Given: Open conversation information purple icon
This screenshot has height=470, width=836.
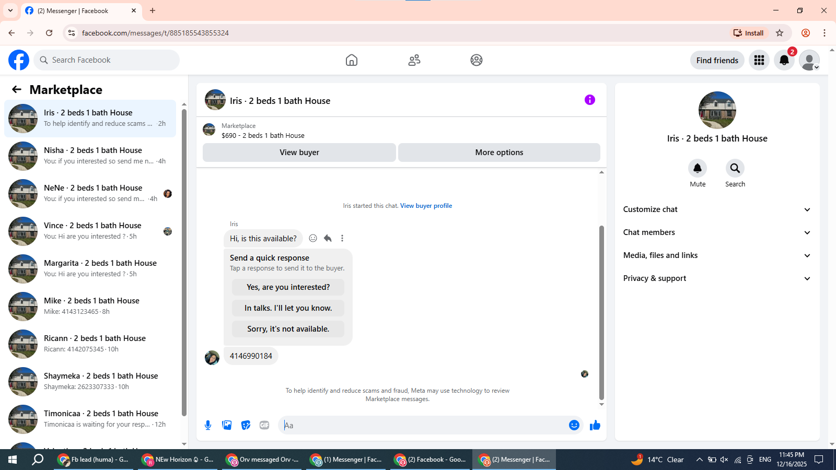Looking at the screenshot, I should pos(590,100).
